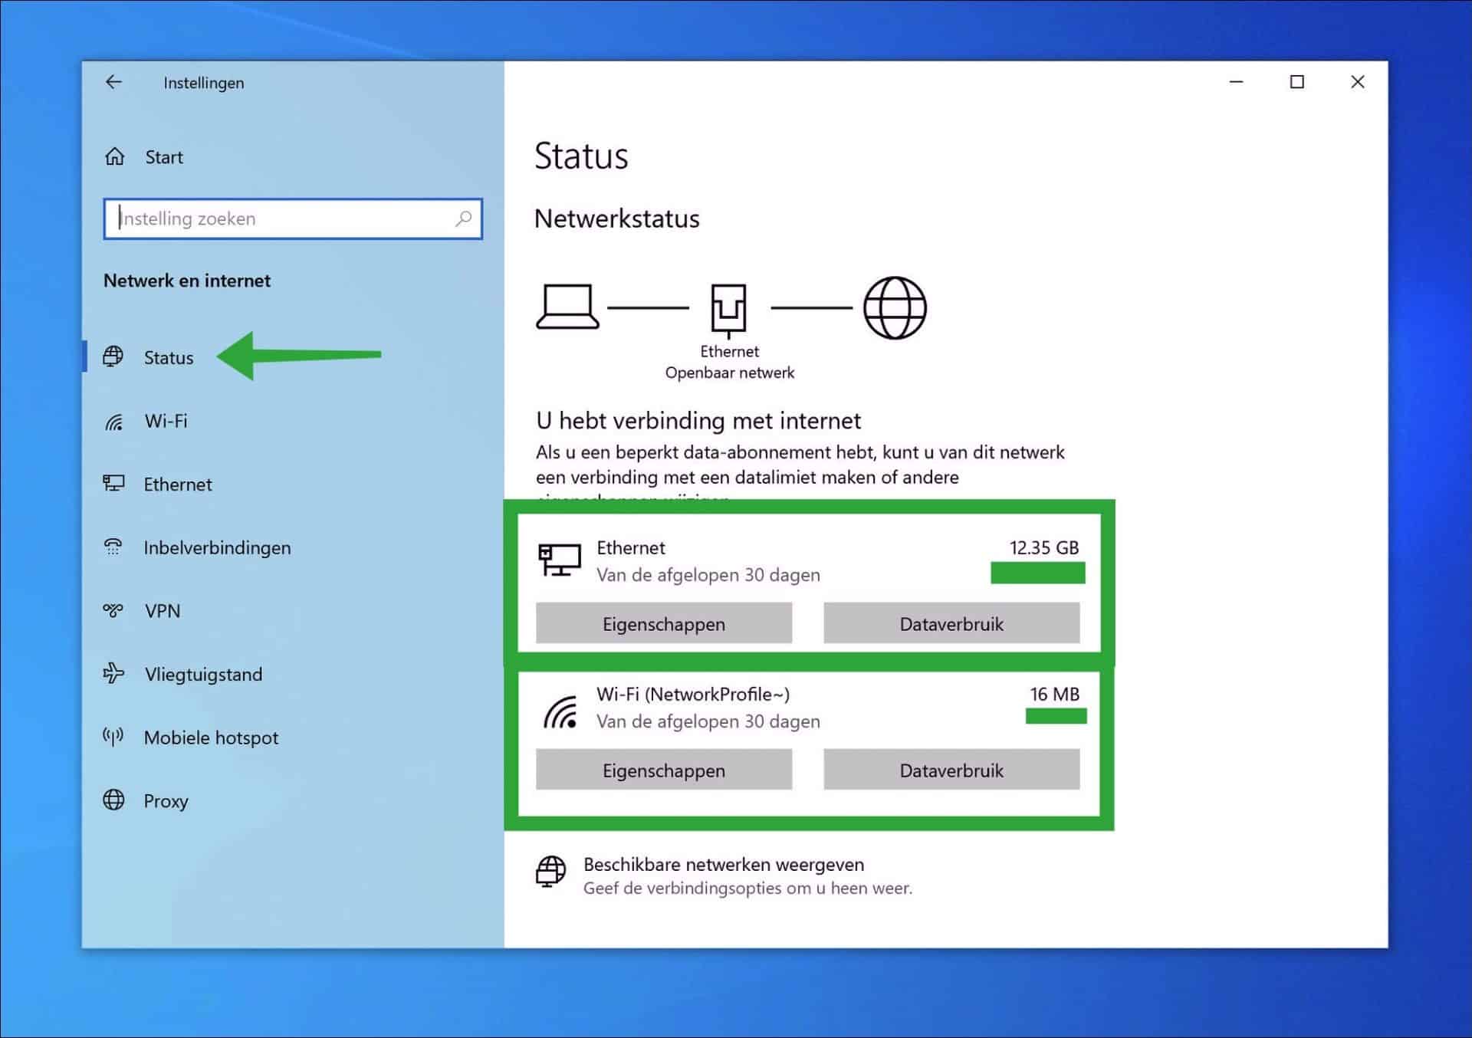Open VPN via its key icon
Viewport: 1472px width, 1038px height.
(113, 611)
